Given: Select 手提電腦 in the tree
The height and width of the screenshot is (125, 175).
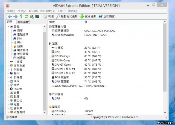Looking at the screenshot, I should coord(22,54).
